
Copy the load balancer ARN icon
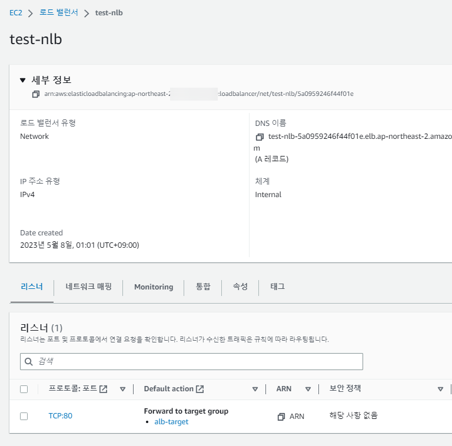pyautogui.click(x=36, y=94)
